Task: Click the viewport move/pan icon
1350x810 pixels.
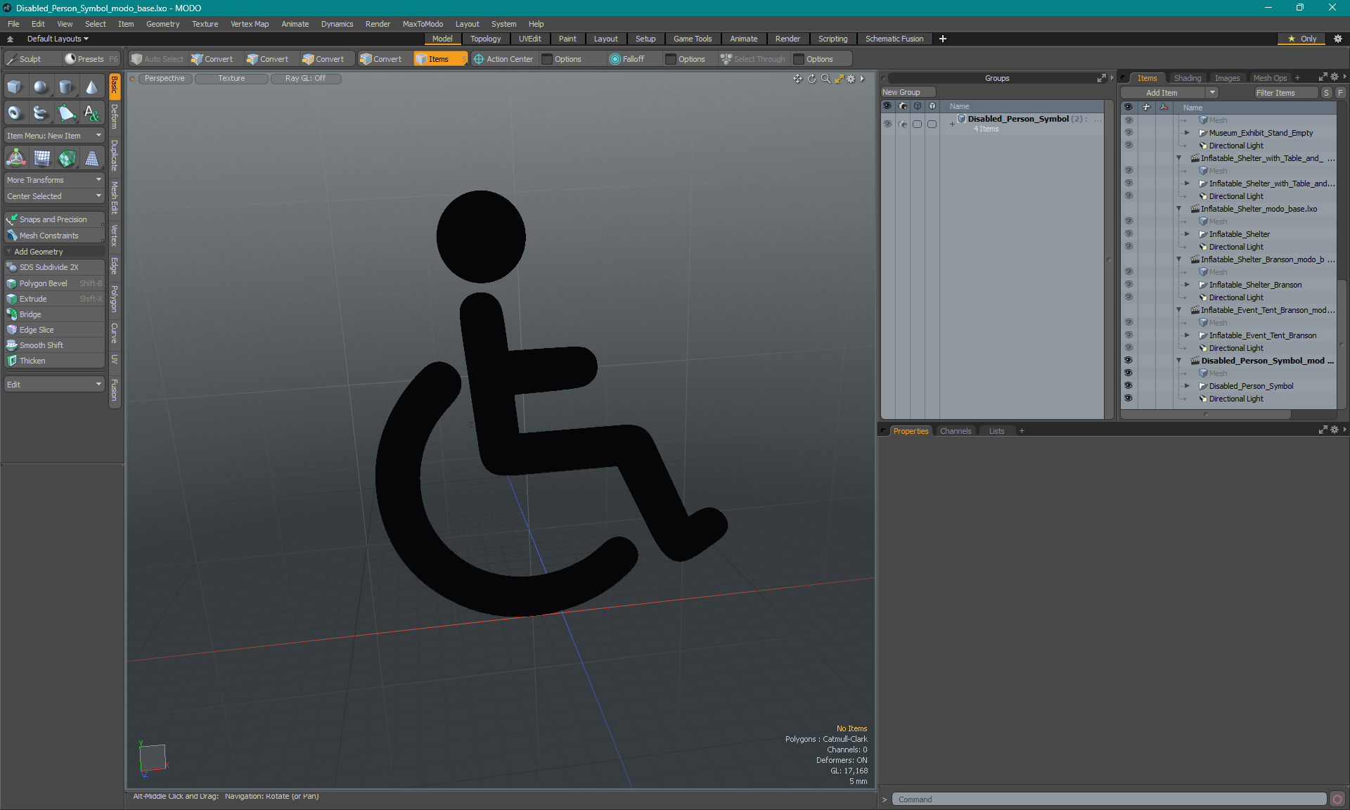Action: click(797, 79)
